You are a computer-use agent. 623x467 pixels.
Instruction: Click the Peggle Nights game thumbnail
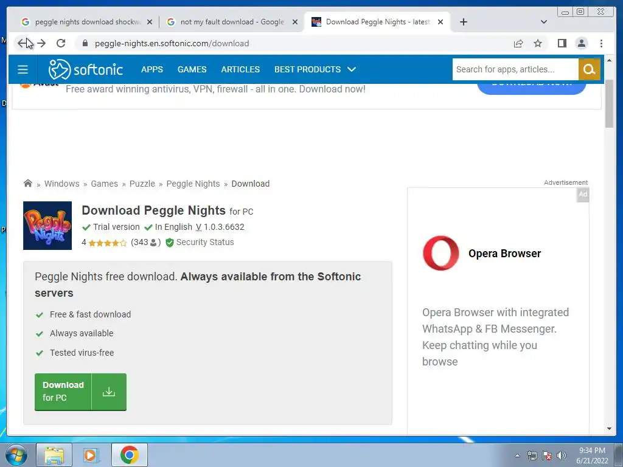click(x=47, y=226)
